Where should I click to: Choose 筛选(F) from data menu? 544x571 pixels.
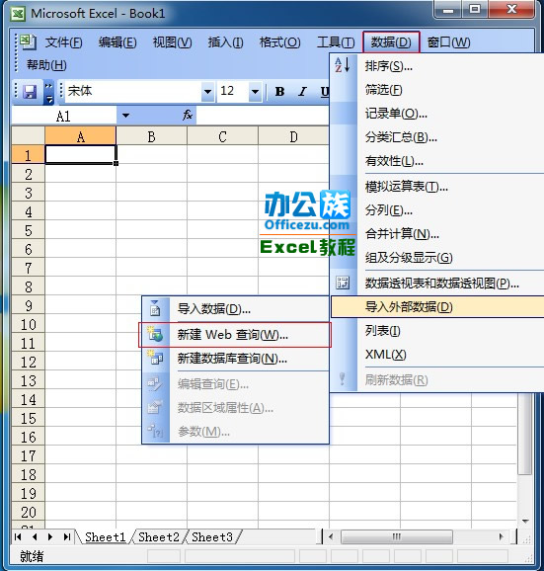pyautogui.click(x=436, y=90)
